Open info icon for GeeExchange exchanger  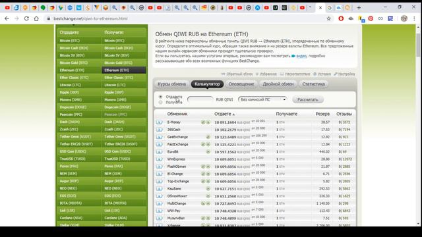pos(160,137)
